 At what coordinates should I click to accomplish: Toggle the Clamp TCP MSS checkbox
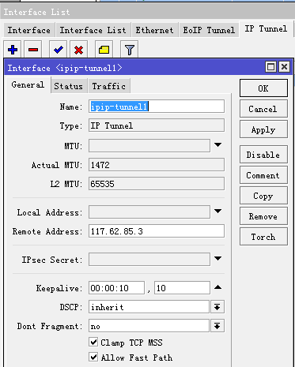[93, 342]
